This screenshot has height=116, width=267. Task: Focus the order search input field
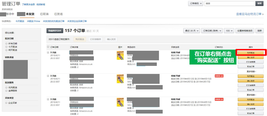(230, 3)
